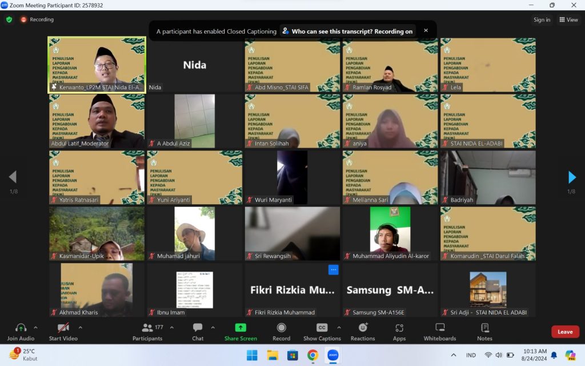Leave the meeting
Viewport: 585px width, 366px height.
[565, 332]
